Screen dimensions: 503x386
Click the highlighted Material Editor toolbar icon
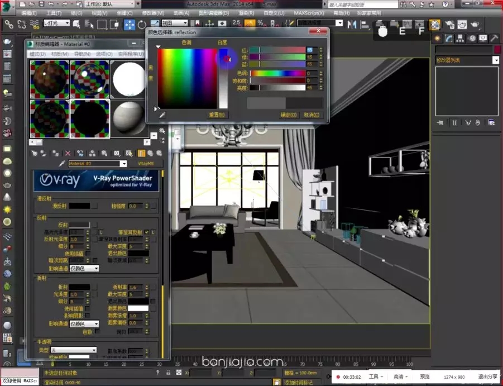point(435,25)
